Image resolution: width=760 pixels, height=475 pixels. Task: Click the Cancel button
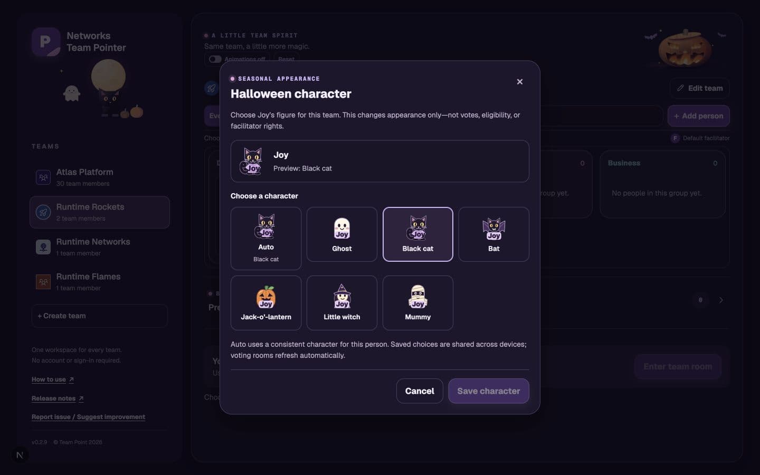coord(420,391)
